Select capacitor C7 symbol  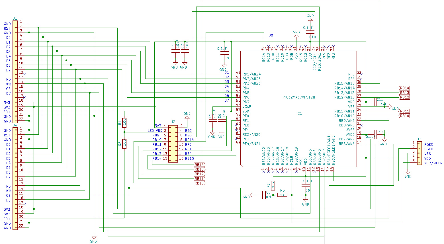click(x=263, y=195)
